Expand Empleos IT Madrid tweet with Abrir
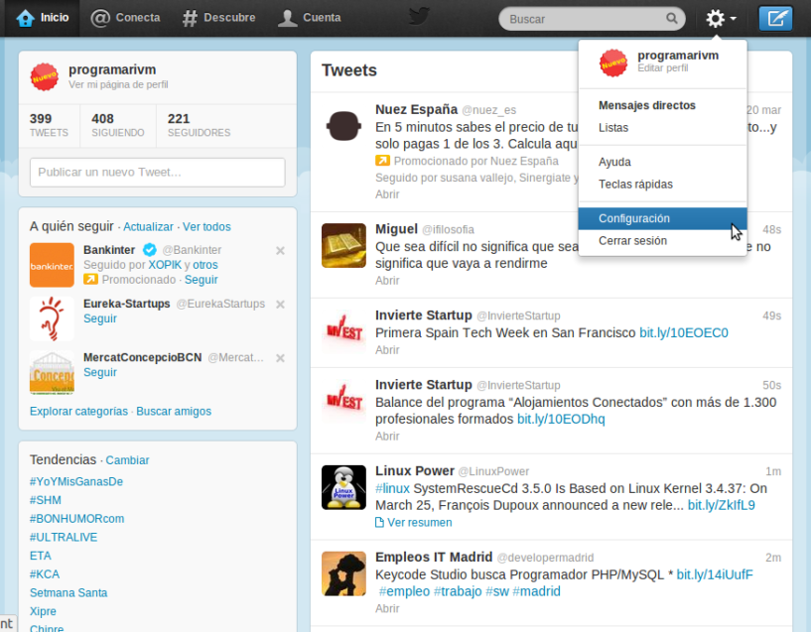The image size is (811, 632). point(387,609)
